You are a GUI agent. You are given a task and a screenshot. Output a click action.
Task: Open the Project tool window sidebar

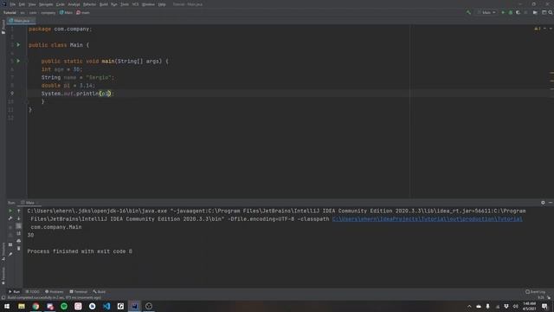click(3, 27)
